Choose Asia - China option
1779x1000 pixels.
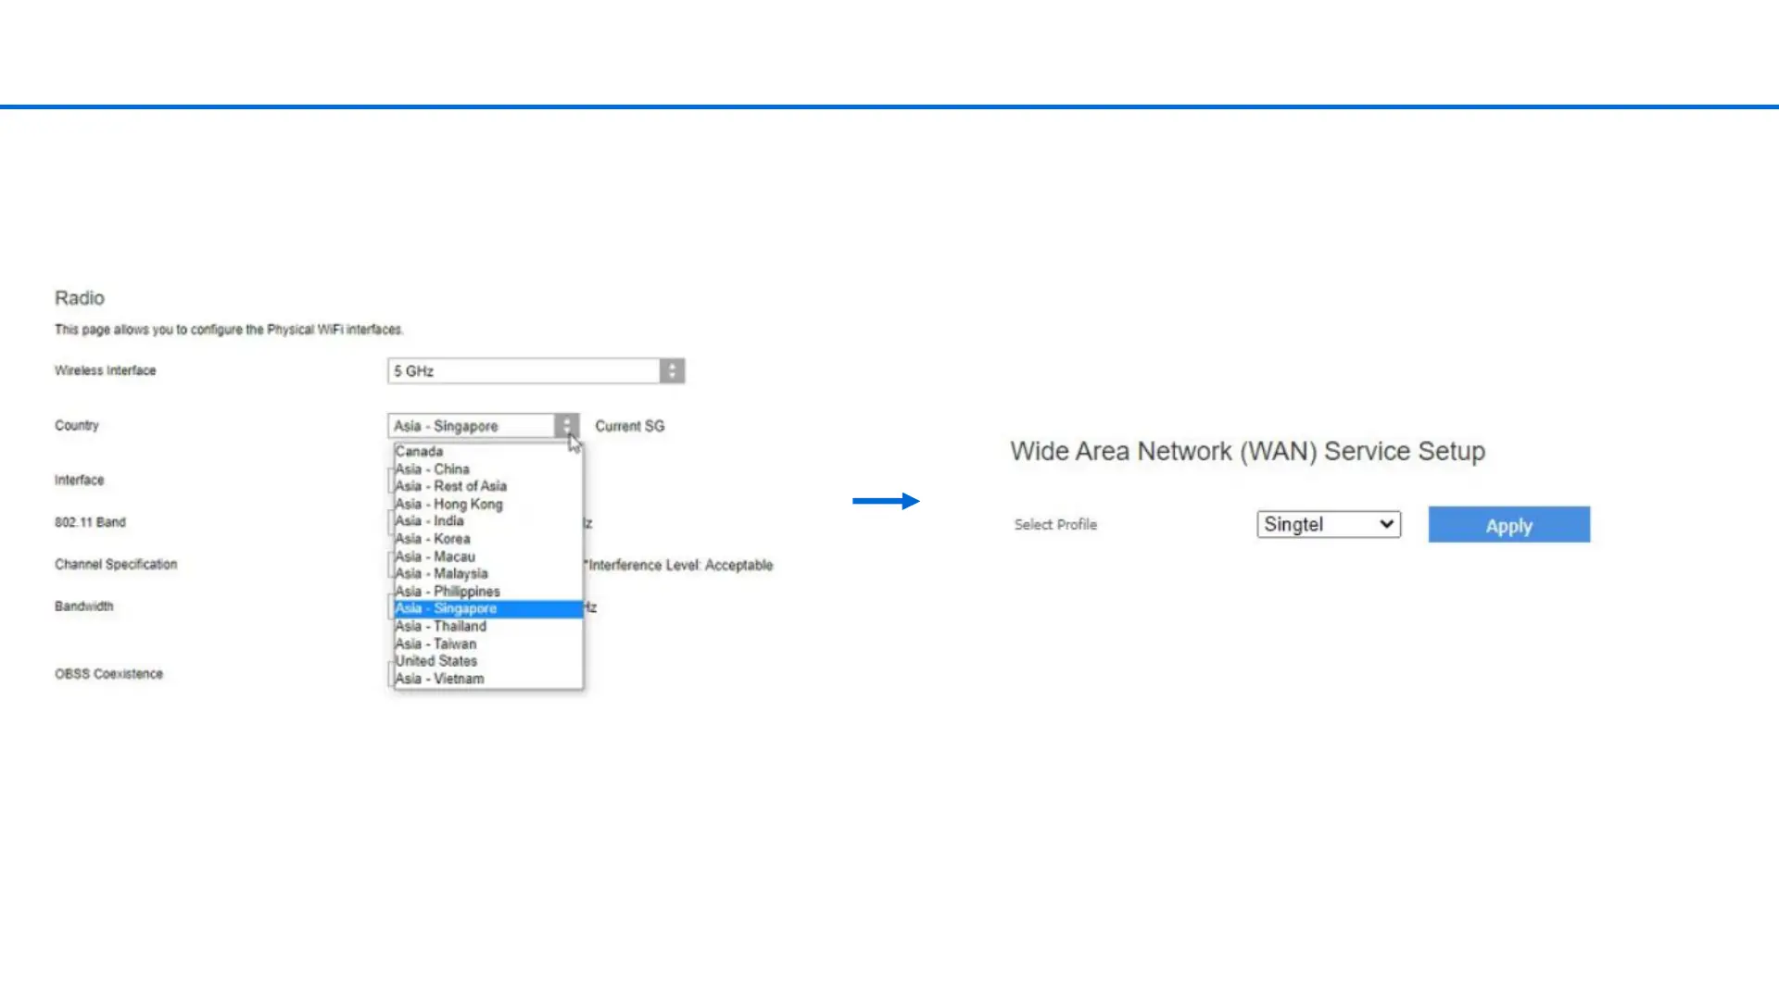(433, 469)
